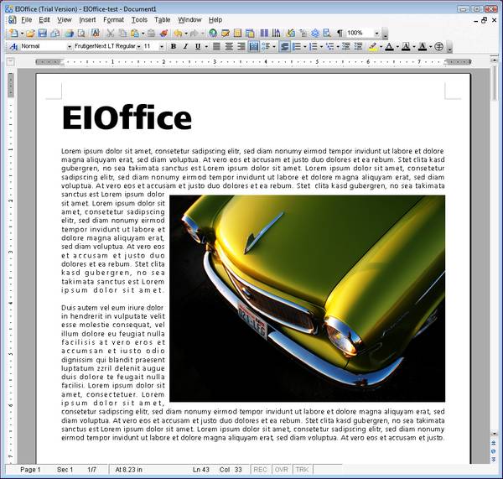
Task: Redo the last undone action
Action: click(194, 33)
